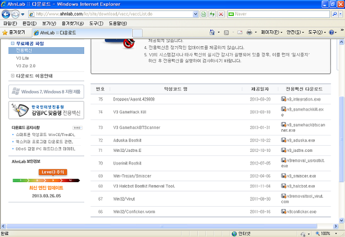Image resolution: width=345 pixels, height=237 pixels.
Task: Click the v3removaltool_virut.com download icon
Action: coord(283,196)
